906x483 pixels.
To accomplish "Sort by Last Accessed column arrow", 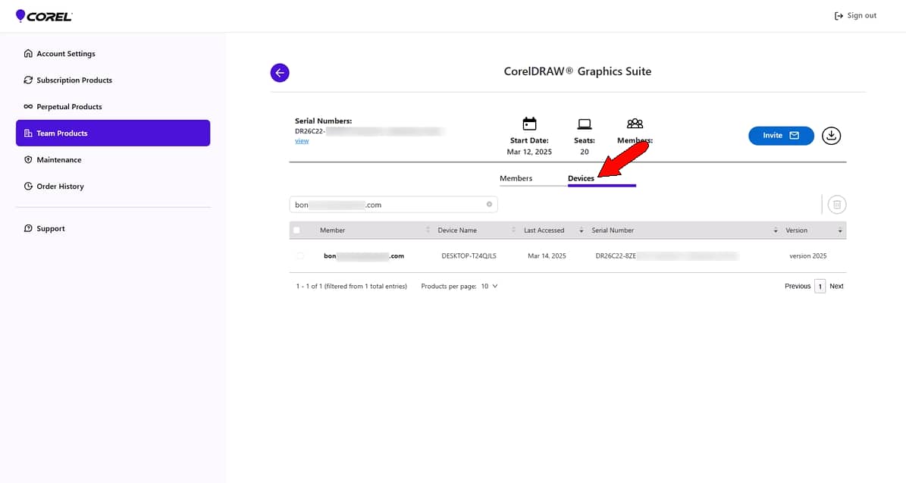I will pos(582,231).
